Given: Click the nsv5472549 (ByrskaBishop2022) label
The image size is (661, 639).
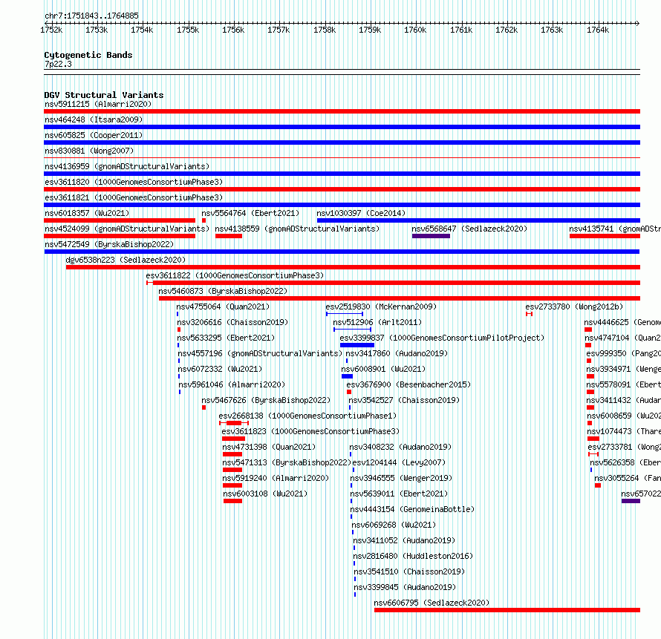Looking at the screenshot, I should tap(109, 244).
